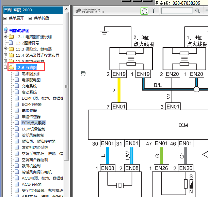This screenshot has height=197, width=208.
Task: Click the computer icon beside 当前:电路图
Action: 6,30
